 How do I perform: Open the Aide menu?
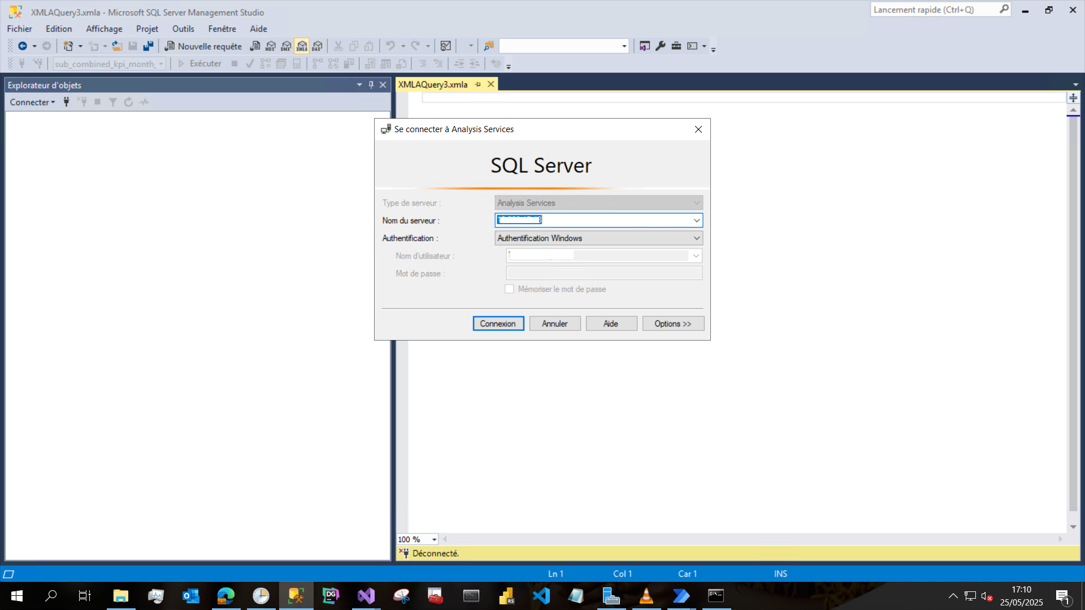pyautogui.click(x=258, y=29)
